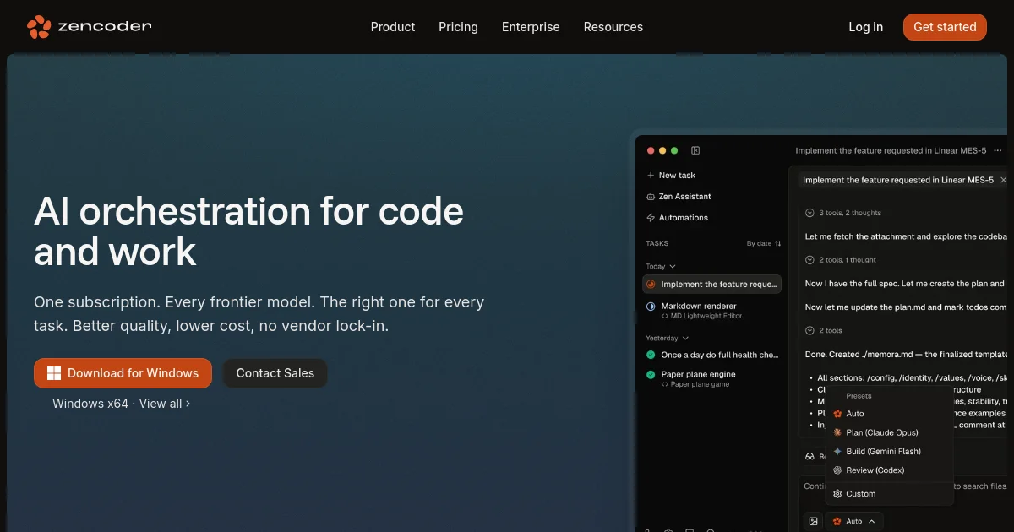1014x532 pixels.
Task: Click 'Implement the feature requested' window title text
Action: (x=891, y=150)
